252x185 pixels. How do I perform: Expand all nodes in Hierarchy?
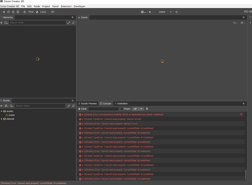[x=69, y=23]
